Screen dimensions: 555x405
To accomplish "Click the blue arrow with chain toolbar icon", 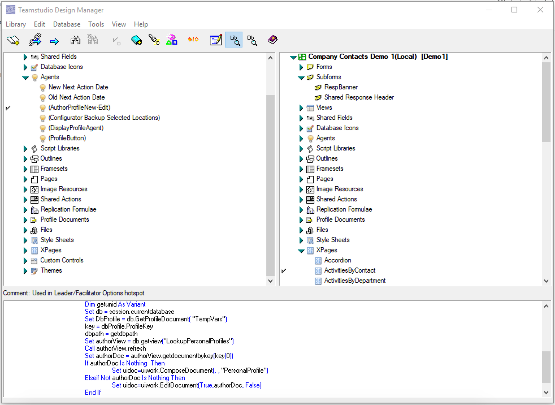I will click(x=35, y=40).
